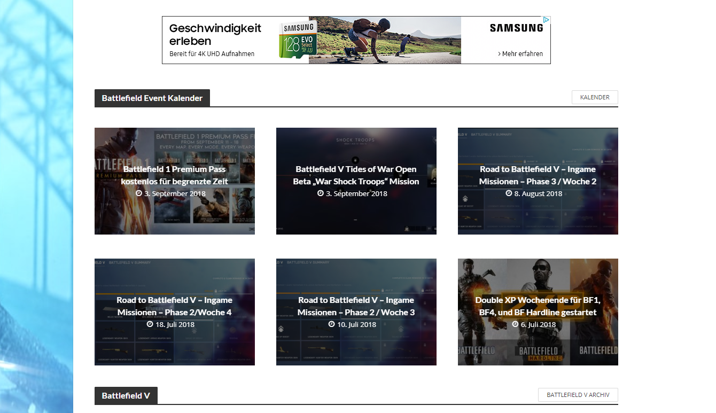Screen dimensions: 716x413
Task: Click clock icon next to 8. August 2018
Action: pos(509,193)
